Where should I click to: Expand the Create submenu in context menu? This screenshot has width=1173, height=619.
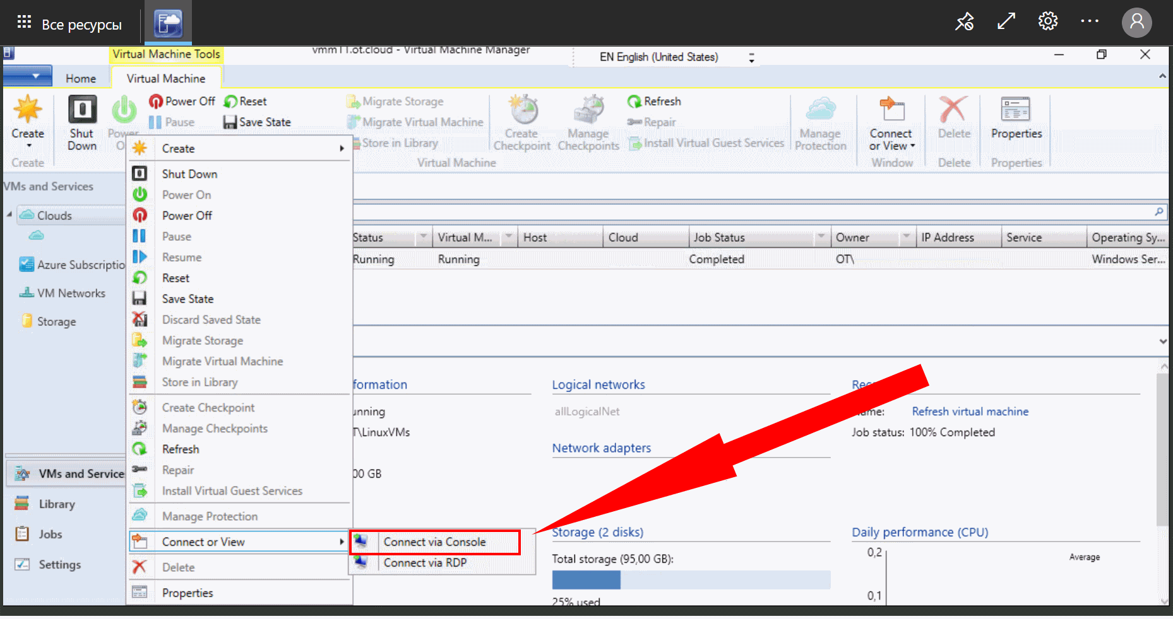(x=240, y=149)
